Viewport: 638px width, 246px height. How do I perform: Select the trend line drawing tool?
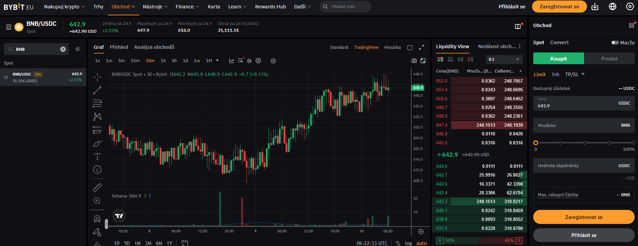pyautogui.click(x=97, y=90)
